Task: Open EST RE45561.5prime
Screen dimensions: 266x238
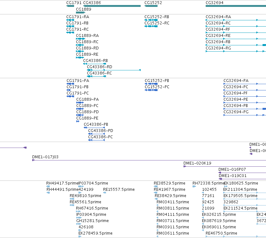Action: 85,202
